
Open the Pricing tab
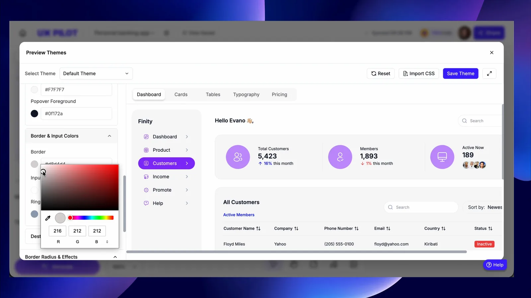(x=279, y=94)
